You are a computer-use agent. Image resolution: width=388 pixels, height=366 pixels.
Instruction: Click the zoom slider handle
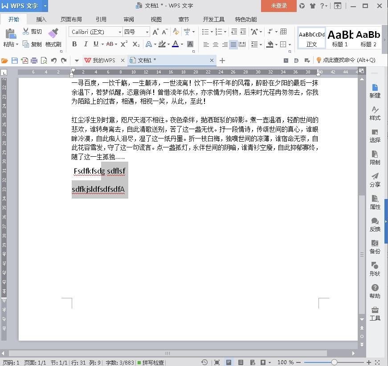(334, 362)
